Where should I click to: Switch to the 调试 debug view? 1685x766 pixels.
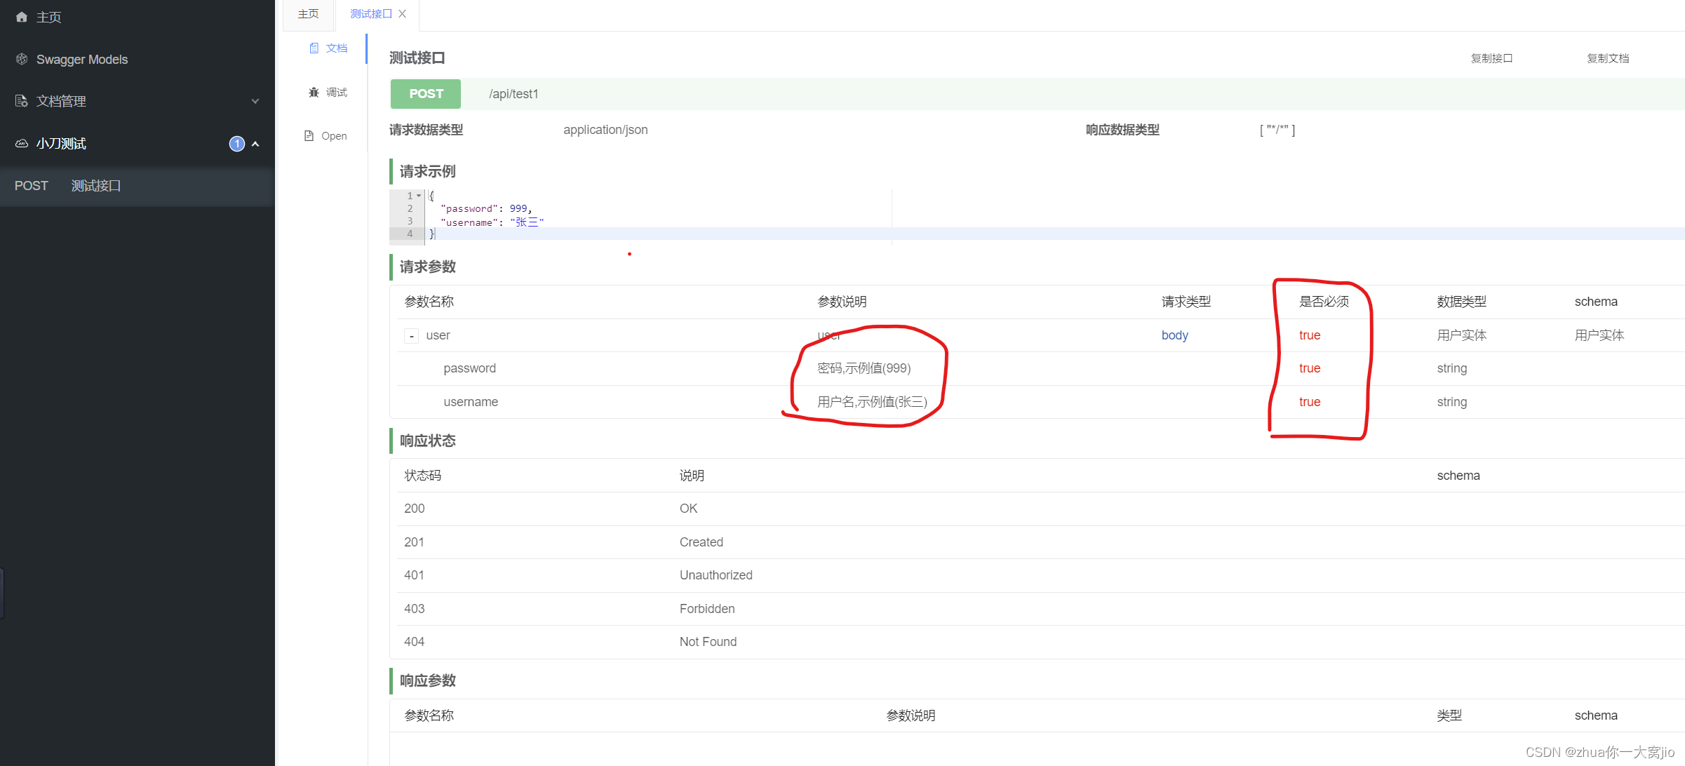328,92
